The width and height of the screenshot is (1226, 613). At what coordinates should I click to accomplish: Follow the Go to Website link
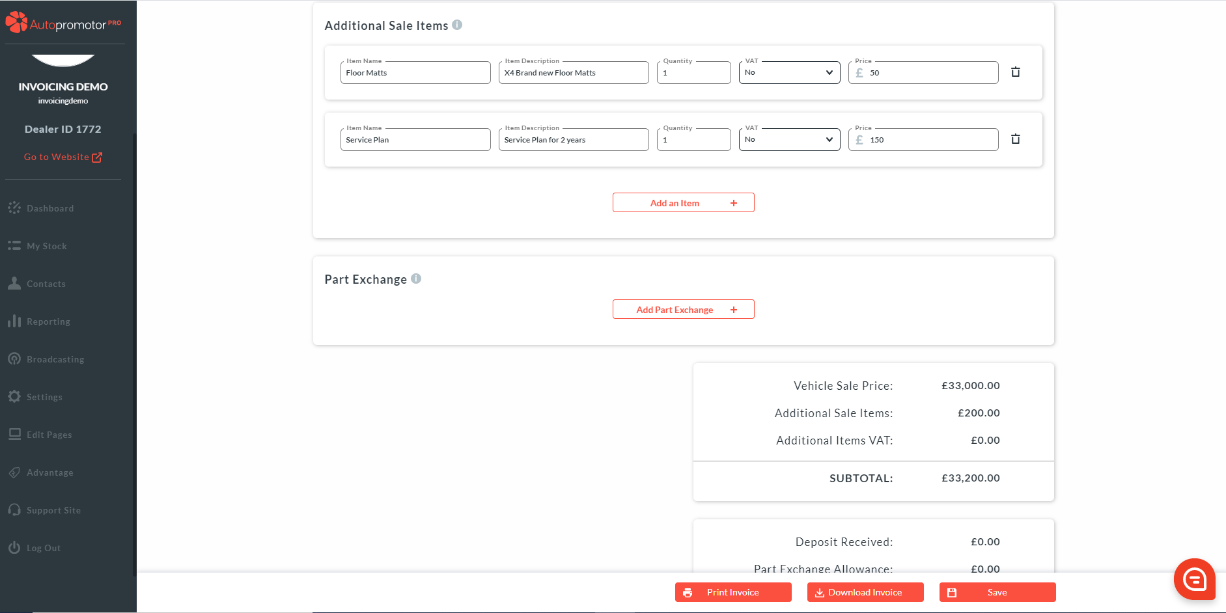[63, 157]
